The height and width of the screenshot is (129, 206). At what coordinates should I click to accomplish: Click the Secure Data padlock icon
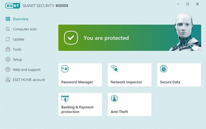coord(164,69)
